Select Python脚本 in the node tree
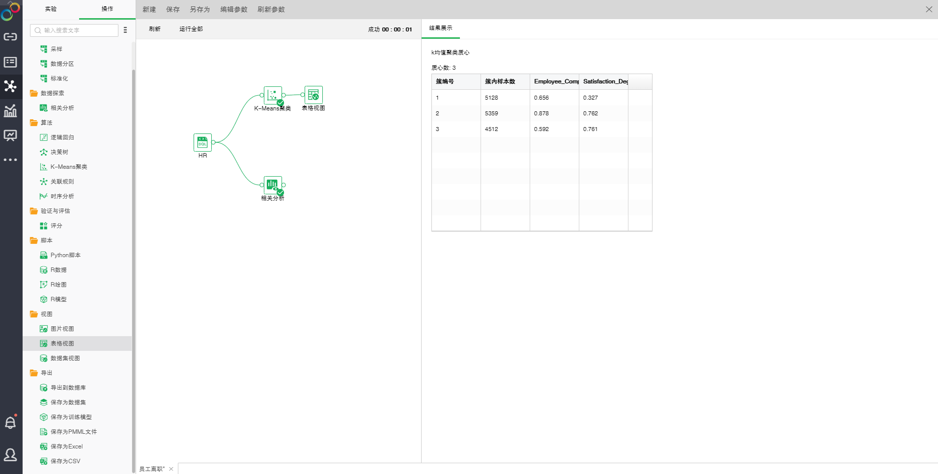This screenshot has height=474, width=938. pyautogui.click(x=65, y=255)
